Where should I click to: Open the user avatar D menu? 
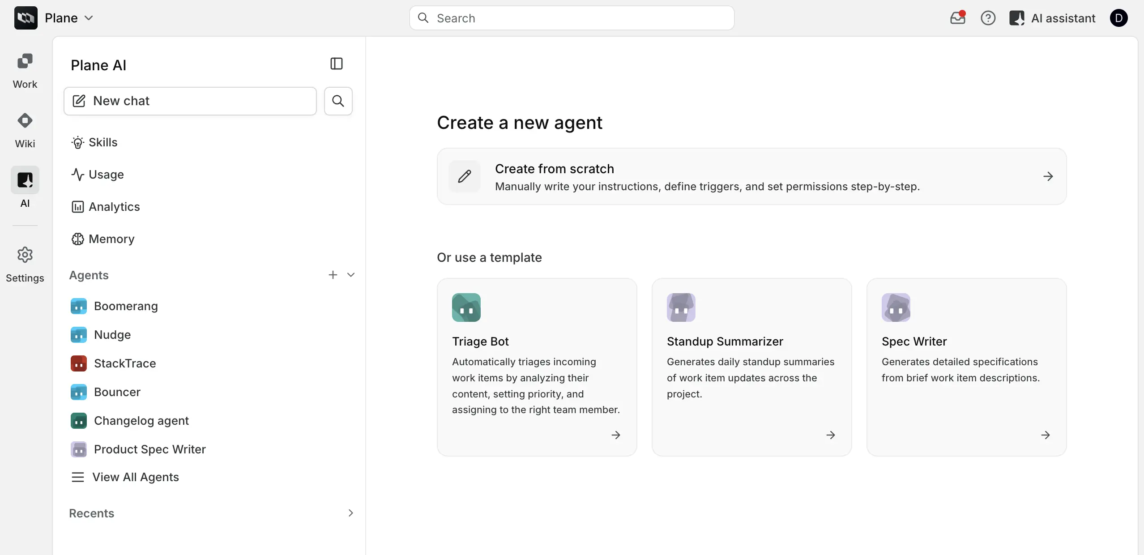click(1118, 18)
